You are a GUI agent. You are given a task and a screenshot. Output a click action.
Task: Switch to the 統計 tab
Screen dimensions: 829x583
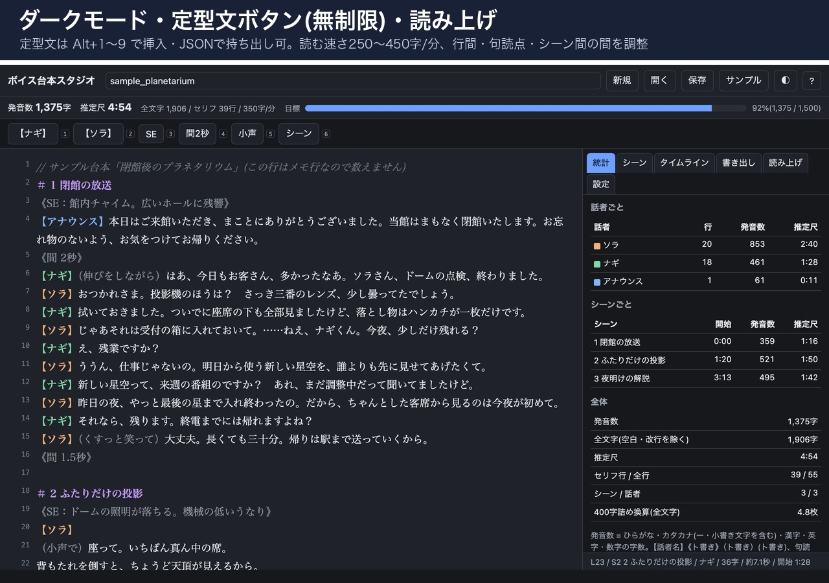point(601,163)
